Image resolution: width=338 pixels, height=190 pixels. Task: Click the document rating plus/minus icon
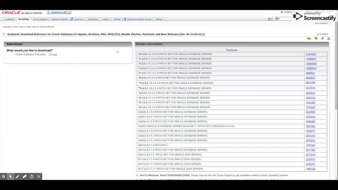(309, 39)
